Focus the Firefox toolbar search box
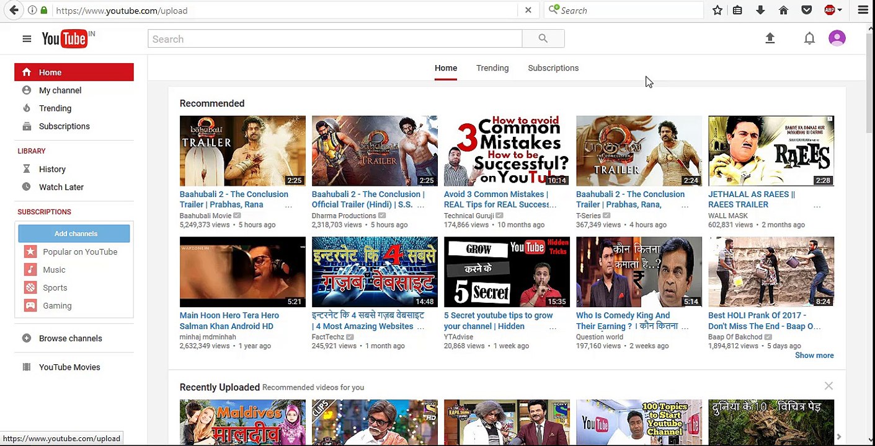The width and height of the screenshot is (875, 446). coord(631,11)
